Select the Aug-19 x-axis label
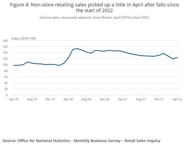Image resolution: width=189 pixels, height=148 pixels. coord(32,99)
